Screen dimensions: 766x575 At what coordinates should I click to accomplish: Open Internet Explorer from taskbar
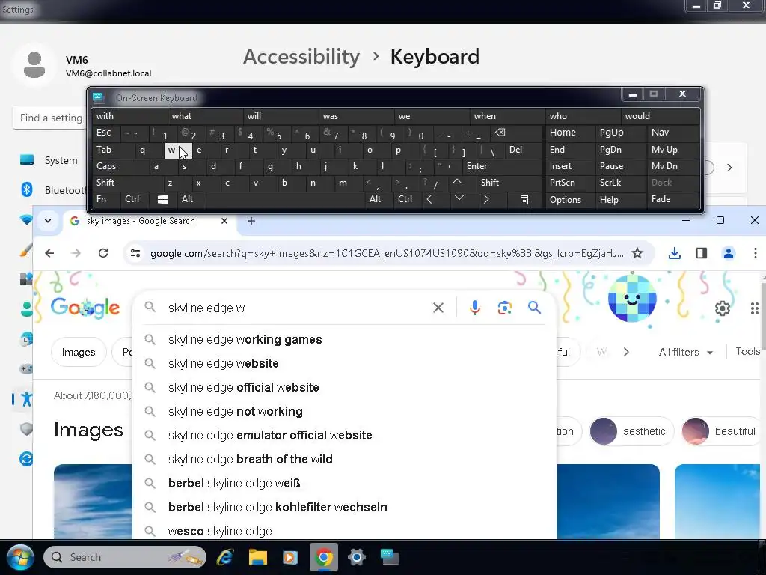(x=225, y=557)
